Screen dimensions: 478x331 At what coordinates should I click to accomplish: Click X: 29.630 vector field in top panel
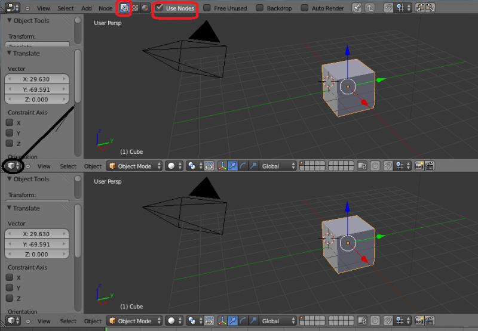click(x=36, y=79)
